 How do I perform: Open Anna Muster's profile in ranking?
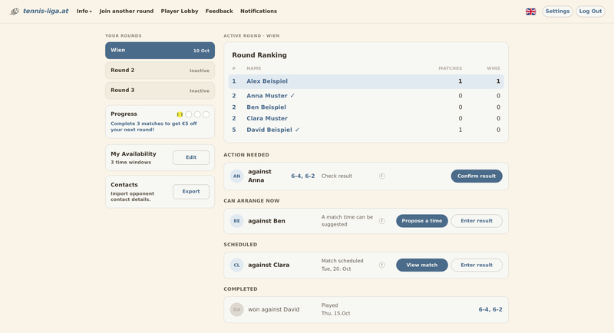coord(267,96)
